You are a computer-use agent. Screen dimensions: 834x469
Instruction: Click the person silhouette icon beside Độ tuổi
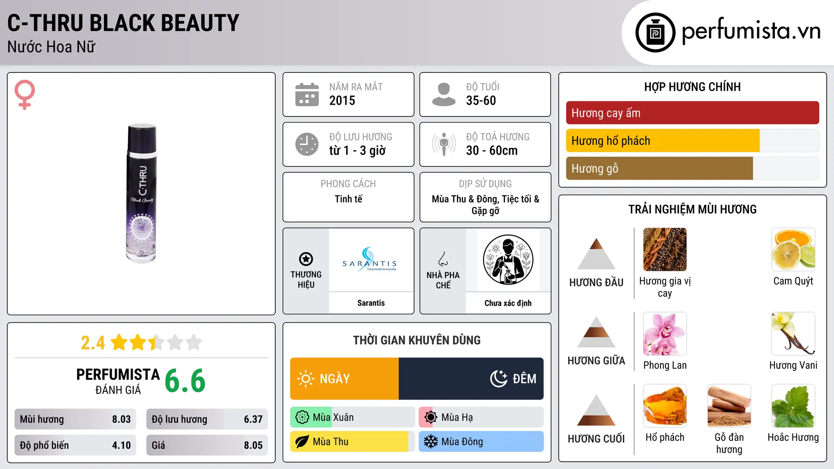click(444, 94)
